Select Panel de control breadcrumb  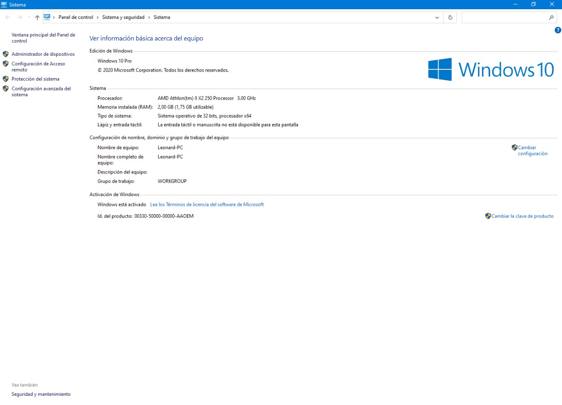coord(76,17)
